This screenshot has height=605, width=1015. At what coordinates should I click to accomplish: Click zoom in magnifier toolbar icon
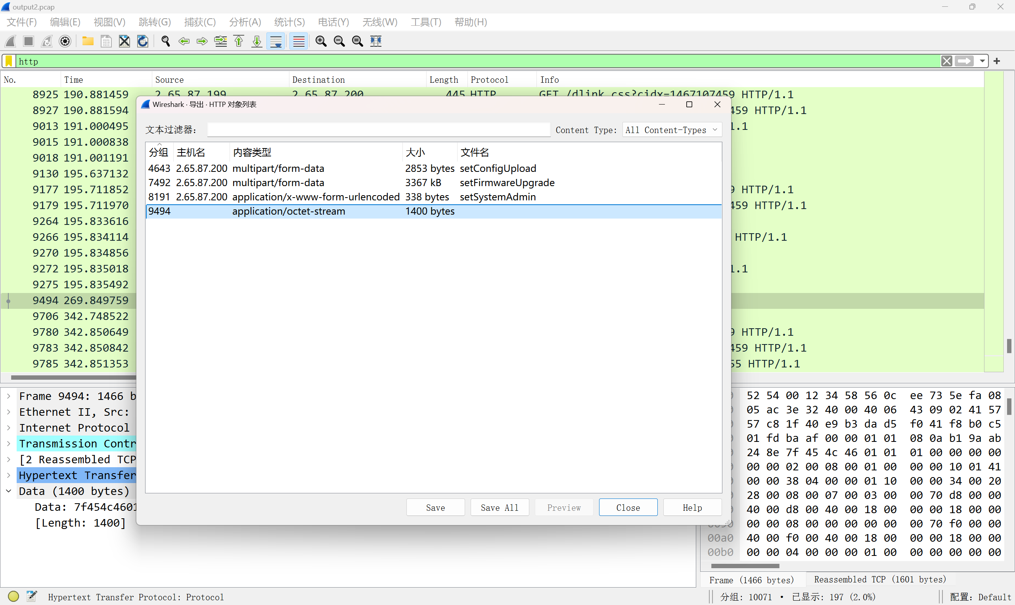[321, 41]
